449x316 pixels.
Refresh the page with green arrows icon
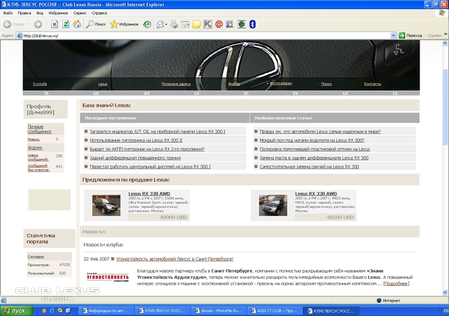(x=66, y=24)
